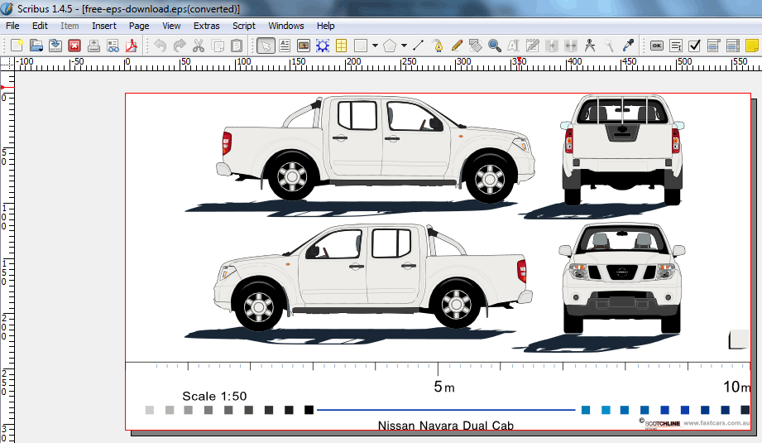This screenshot has height=443, width=762.
Task: Open the Page menu
Action: click(x=139, y=26)
